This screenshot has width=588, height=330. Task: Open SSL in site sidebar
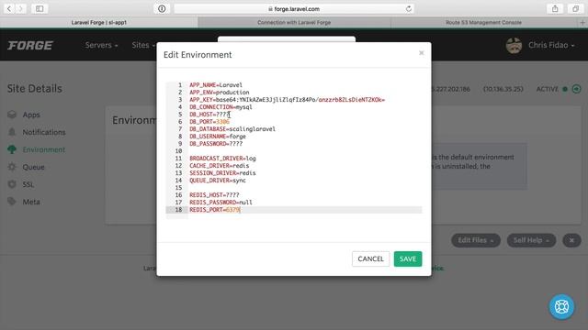pos(28,184)
